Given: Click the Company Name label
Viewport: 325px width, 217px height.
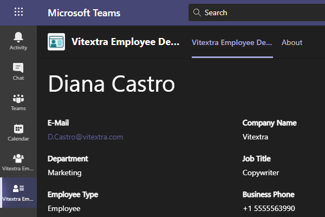Looking at the screenshot, I should [269, 123].
